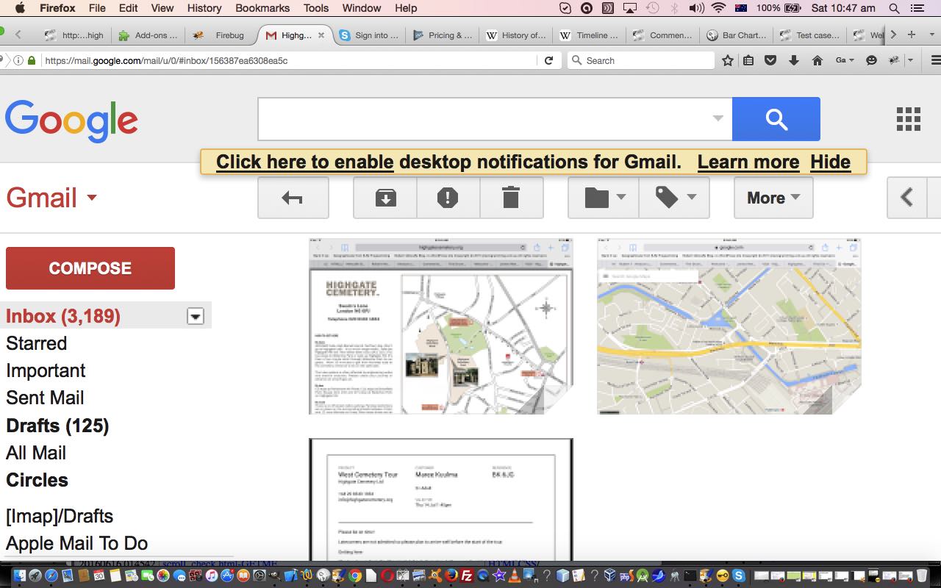Screen dimensions: 941x588
Task: Show bookmarks list icon
Action: 748,60
